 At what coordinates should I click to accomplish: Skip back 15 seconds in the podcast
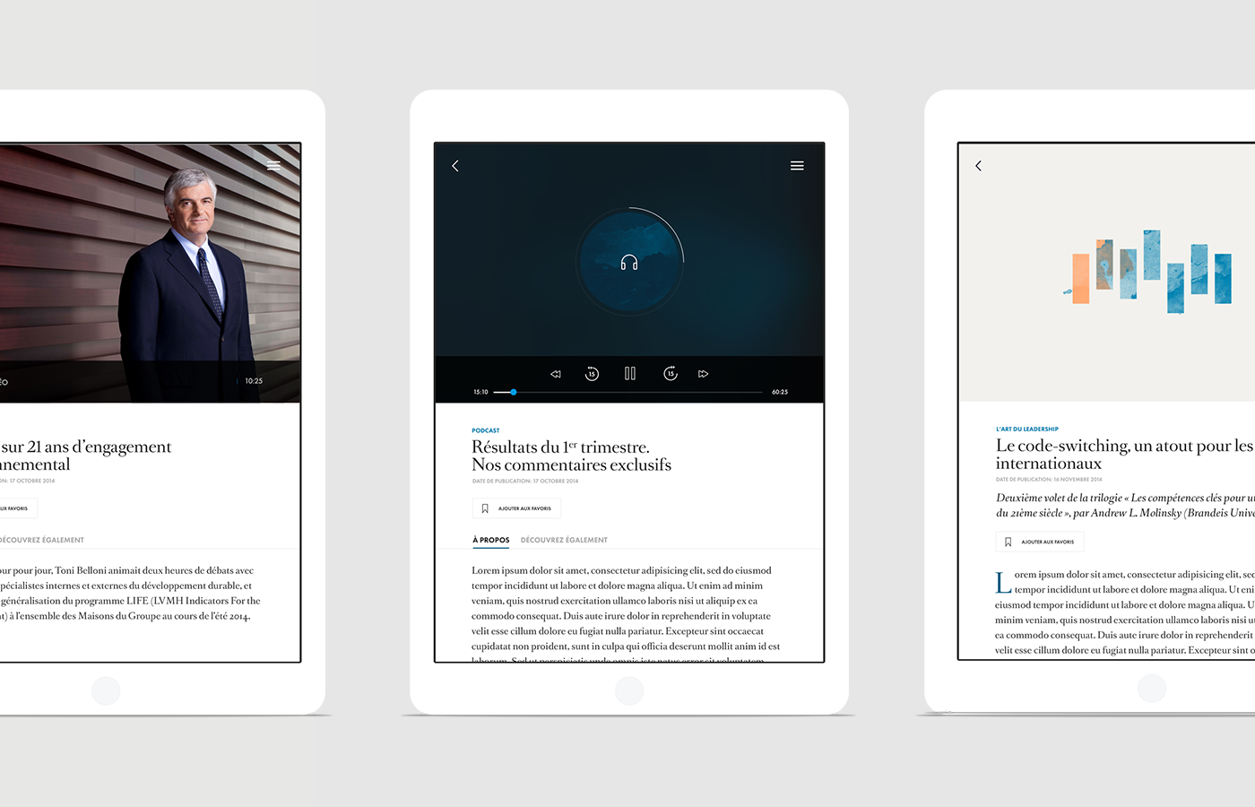coord(592,374)
